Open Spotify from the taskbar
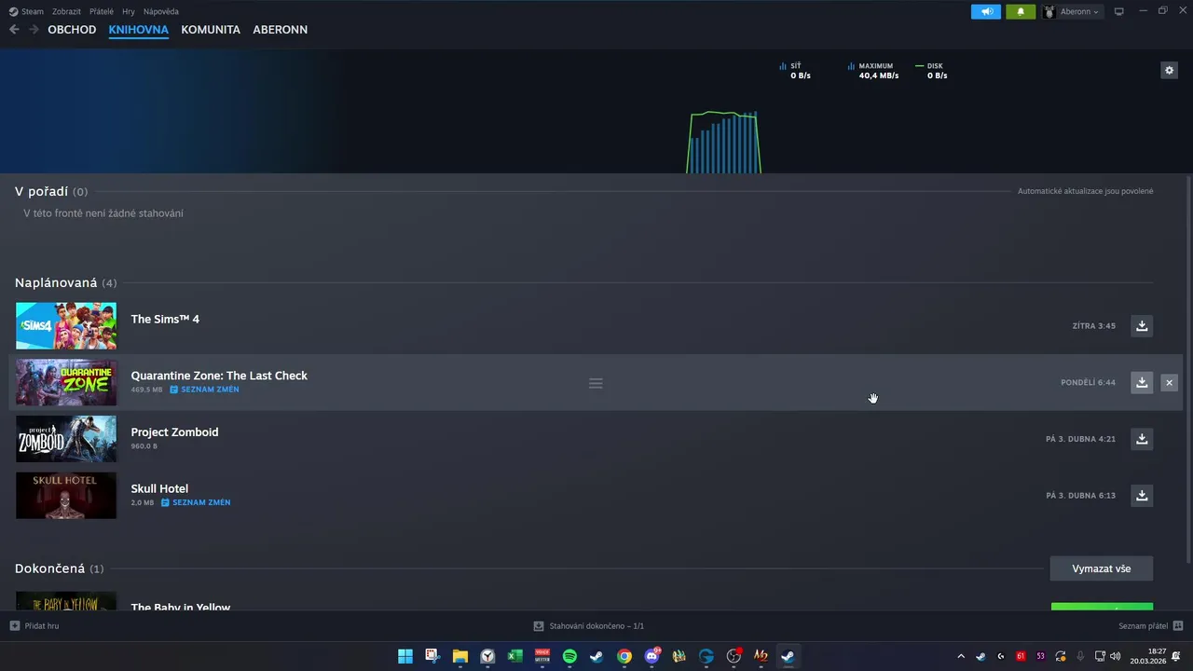Screen dimensions: 1193x671 coord(569,656)
